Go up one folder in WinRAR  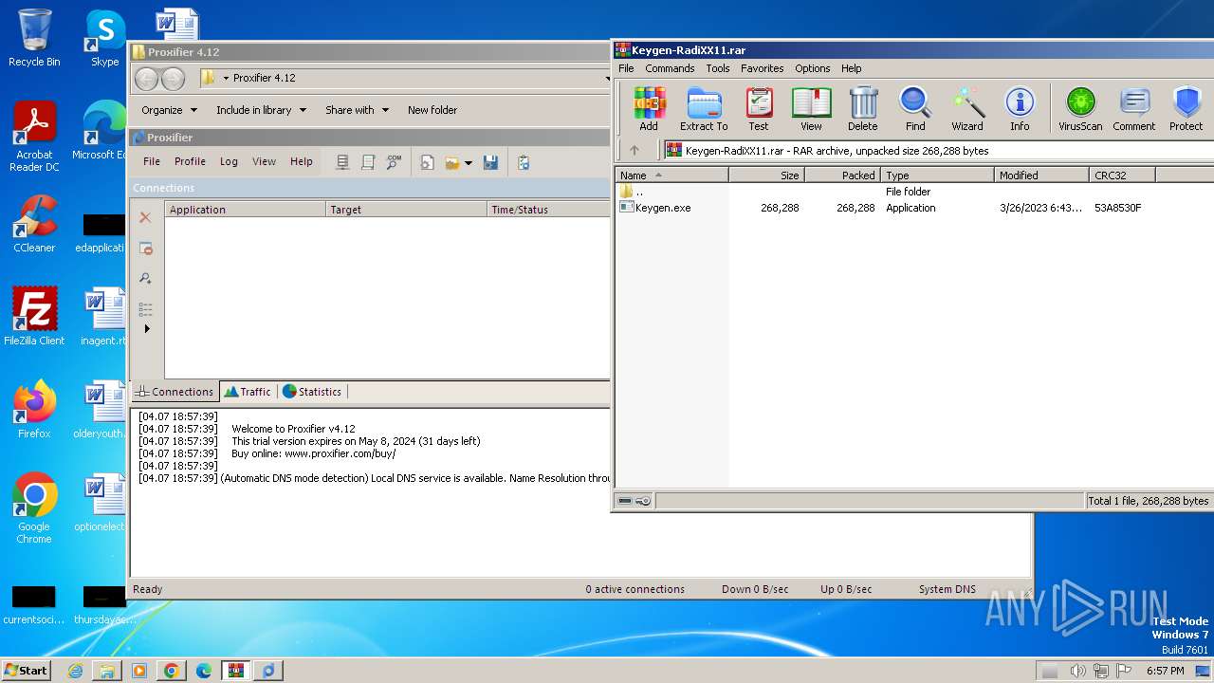(x=635, y=150)
